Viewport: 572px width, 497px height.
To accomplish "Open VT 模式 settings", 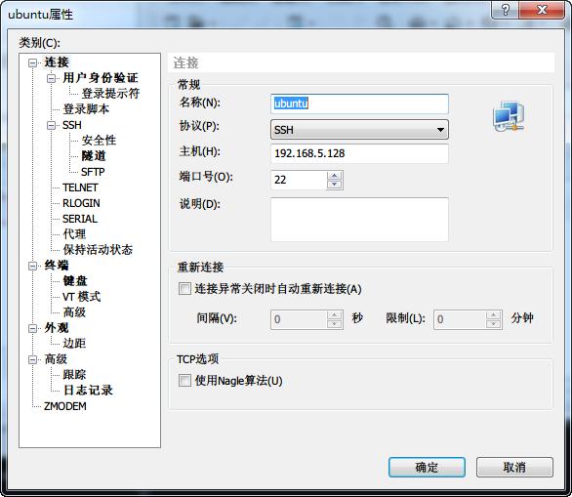I will click(81, 297).
